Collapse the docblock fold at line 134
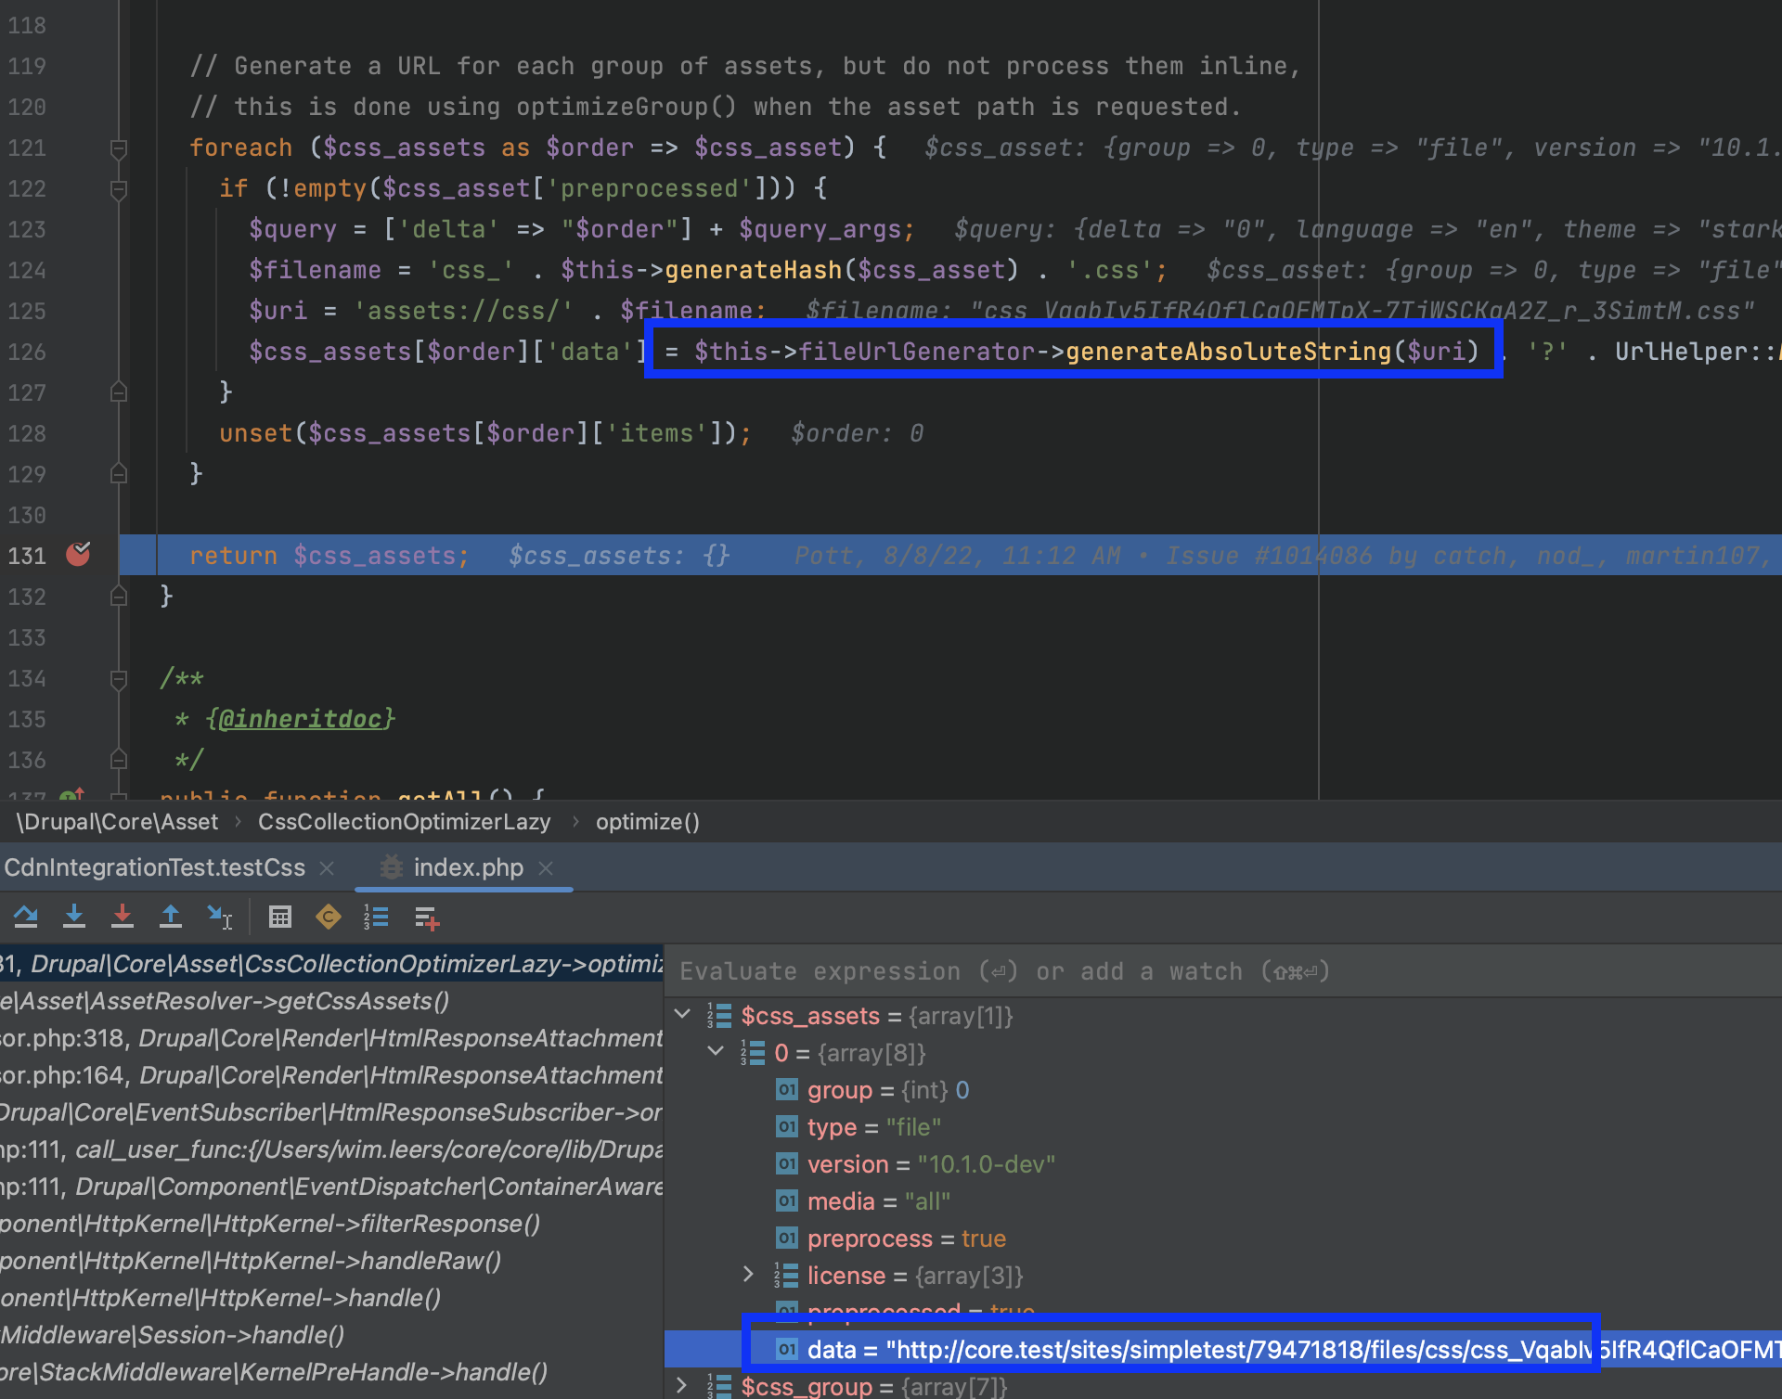Viewport: 1782px width, 1399px height. 119,678
